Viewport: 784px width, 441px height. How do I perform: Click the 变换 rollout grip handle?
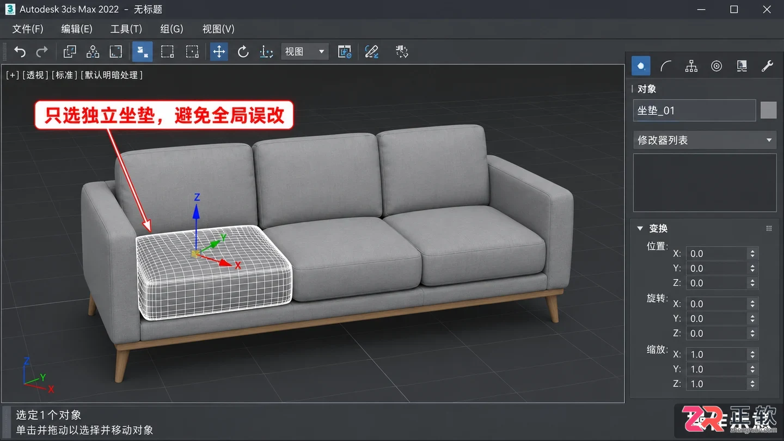[x=769, y=229]
